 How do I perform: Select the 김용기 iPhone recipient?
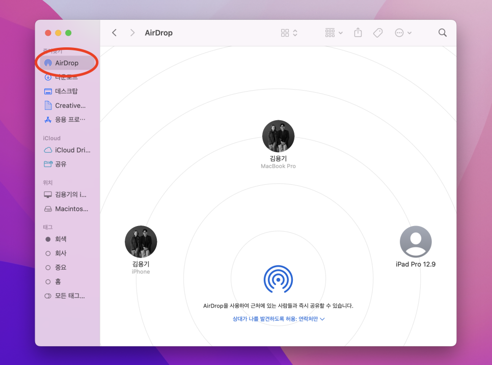coord(141,250)
